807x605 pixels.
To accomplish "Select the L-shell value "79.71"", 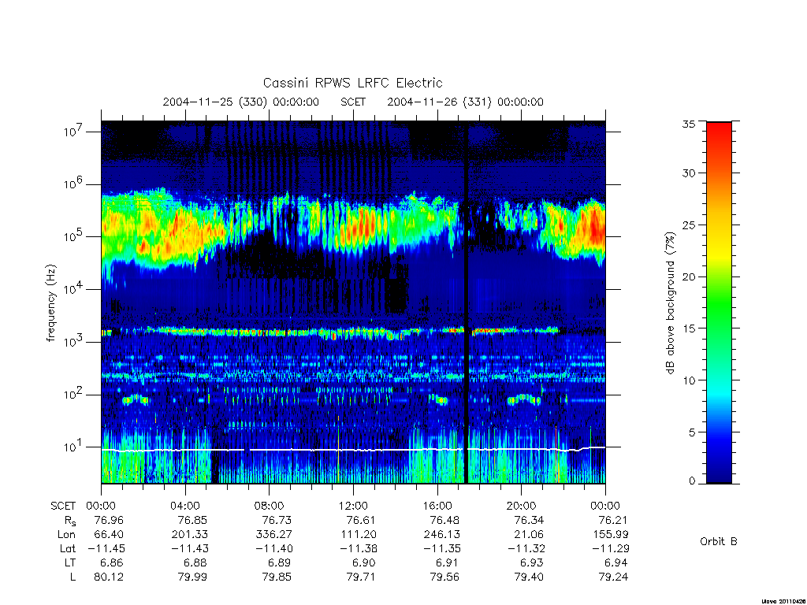I will click(x=361, y=577).
